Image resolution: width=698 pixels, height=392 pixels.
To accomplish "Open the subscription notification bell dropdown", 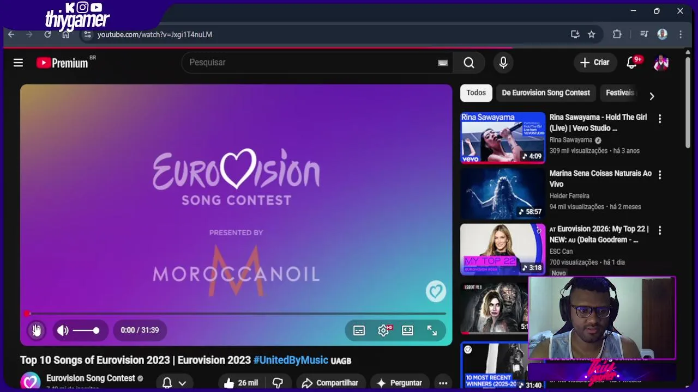I will coord(174,383).
